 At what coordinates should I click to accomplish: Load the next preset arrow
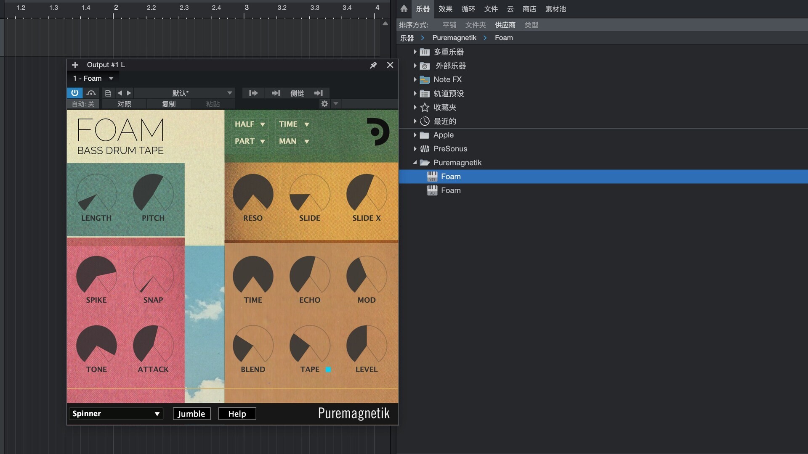pyautogui.click(x=129, y=93)
